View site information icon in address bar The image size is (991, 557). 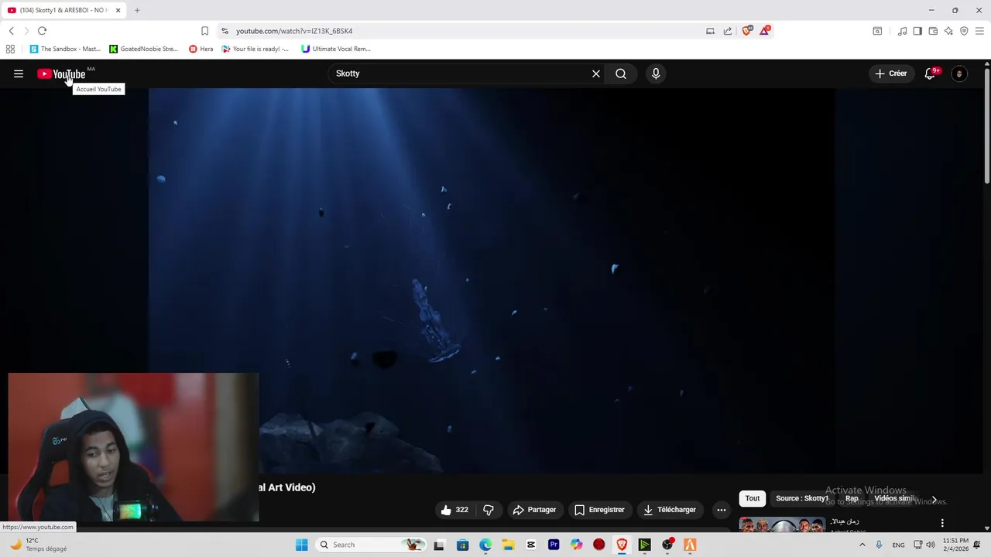(x=225, y=31)
